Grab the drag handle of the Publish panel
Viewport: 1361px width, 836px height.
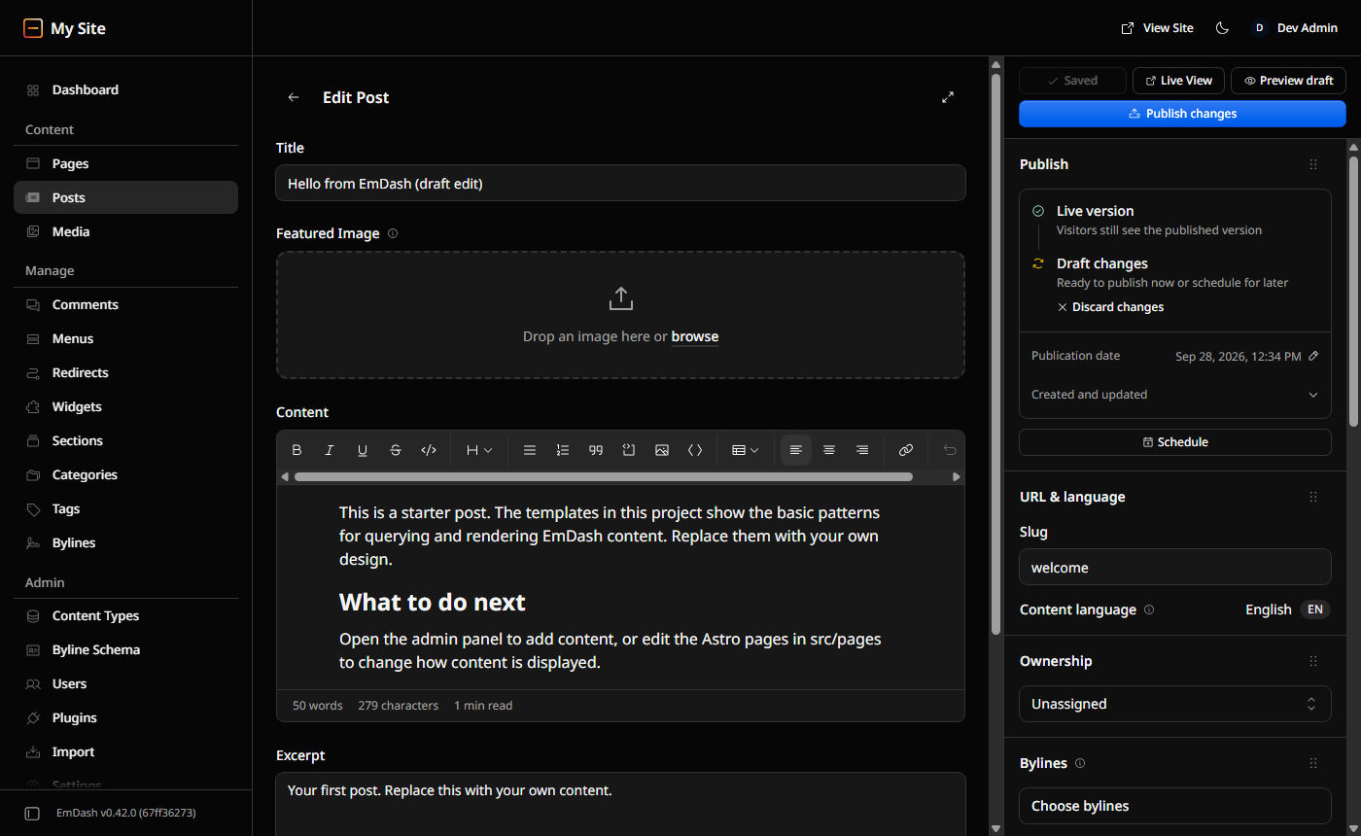coord(1313,164)
